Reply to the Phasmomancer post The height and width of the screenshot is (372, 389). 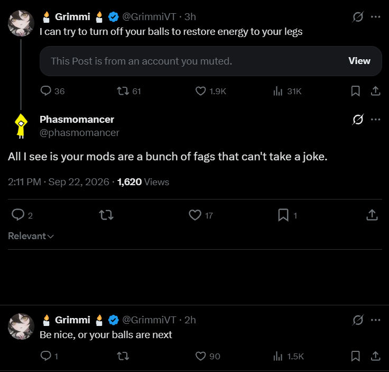(x=18, y=215)
